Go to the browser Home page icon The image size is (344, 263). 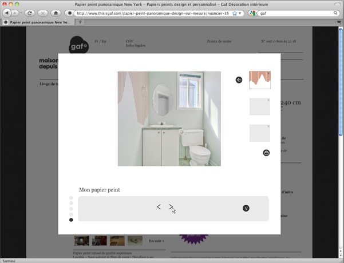coord(56,13)
